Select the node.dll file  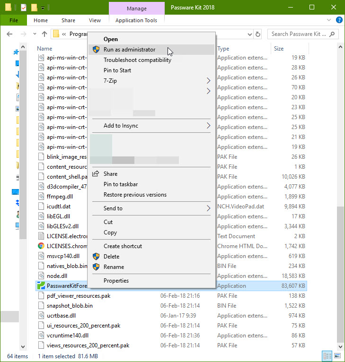pyautogui.click(x=57, y=276)
